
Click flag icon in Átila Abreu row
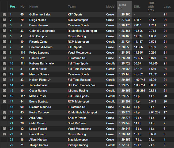pos(5,118)
